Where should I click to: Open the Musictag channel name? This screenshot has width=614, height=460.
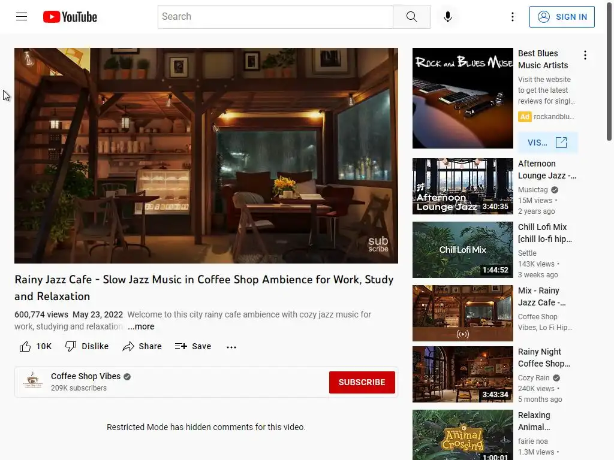pyautogui.click(x=532, y=190)
